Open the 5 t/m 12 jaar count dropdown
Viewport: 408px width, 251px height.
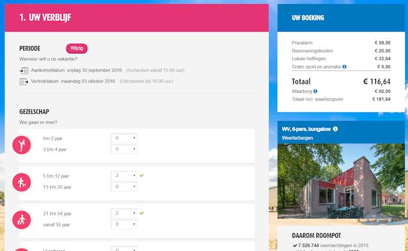click(x=124, y=176)
